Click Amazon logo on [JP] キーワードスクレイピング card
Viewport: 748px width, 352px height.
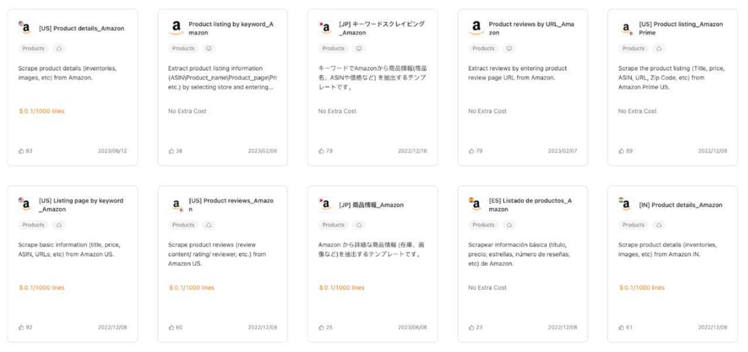(326, 28)
